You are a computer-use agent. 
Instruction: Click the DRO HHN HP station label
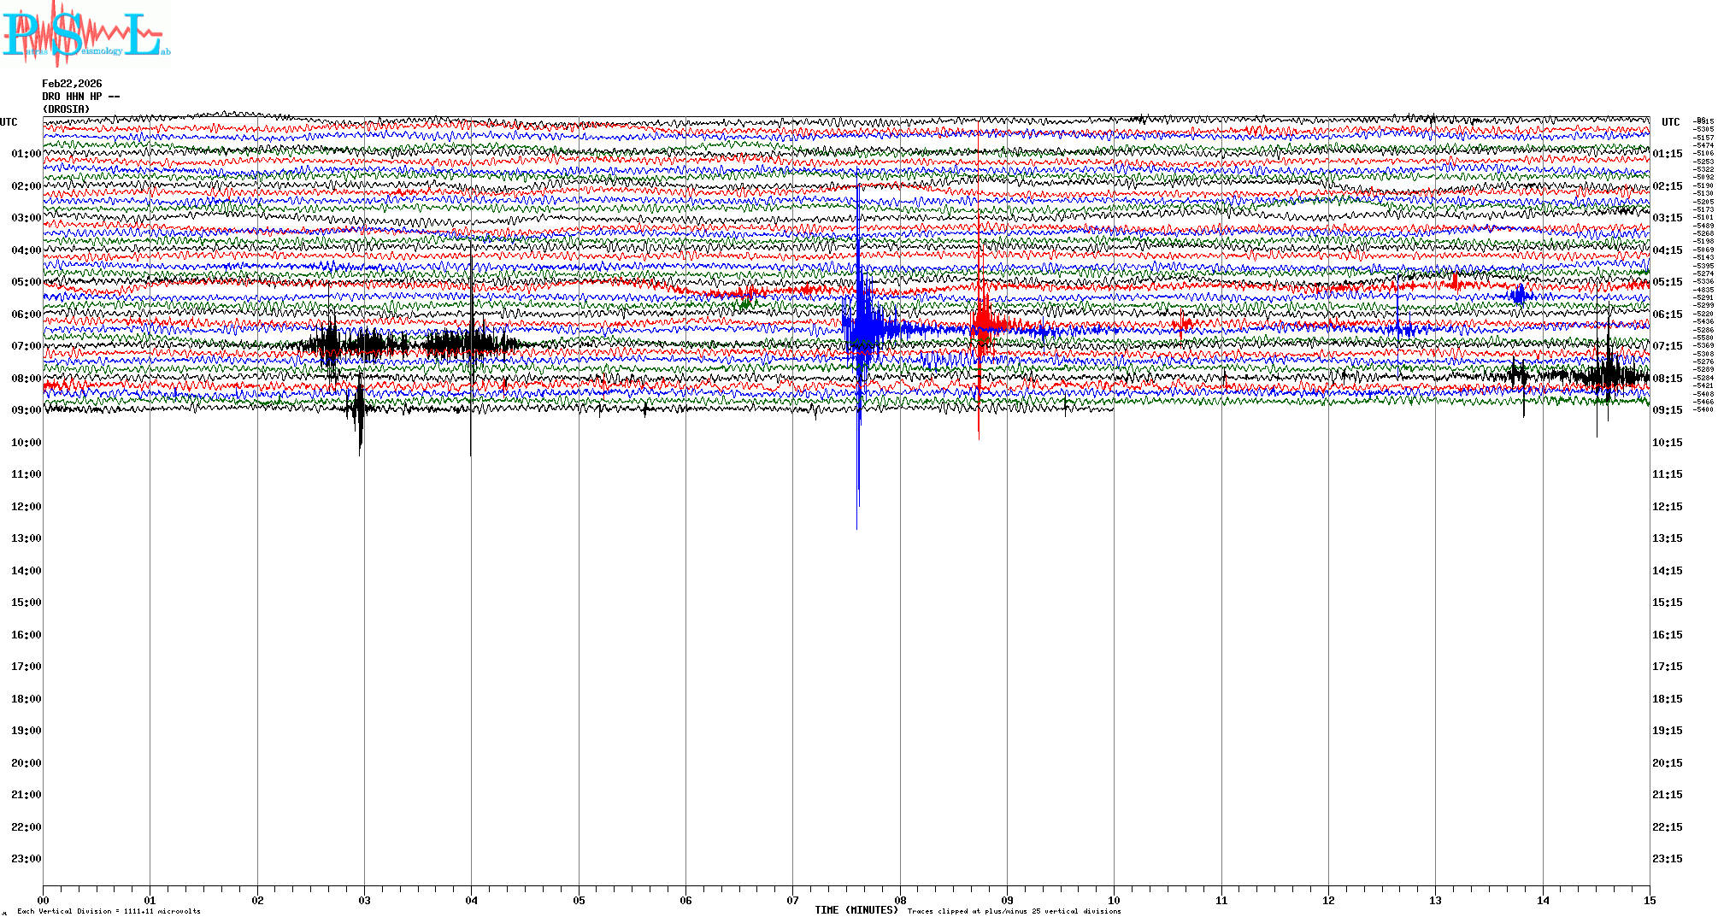80,97
